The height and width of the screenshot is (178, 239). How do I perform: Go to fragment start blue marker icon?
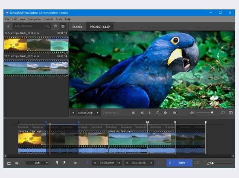pos(87,163)
